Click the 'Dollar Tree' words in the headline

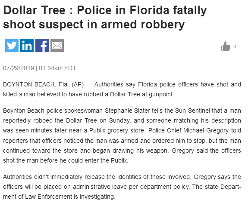coord(34,10)
